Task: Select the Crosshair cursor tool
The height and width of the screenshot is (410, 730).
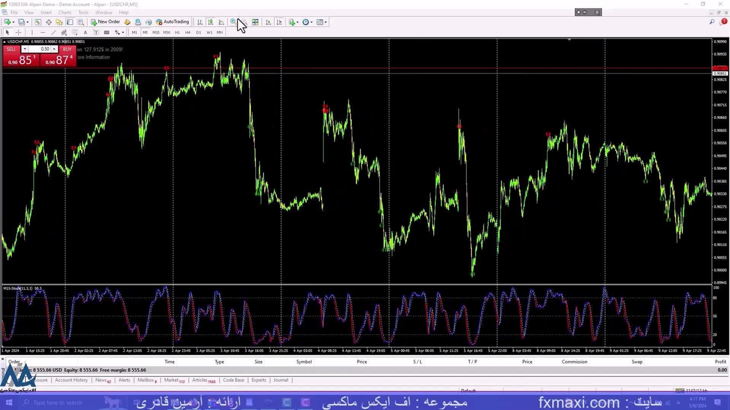Action: [18, 32]
